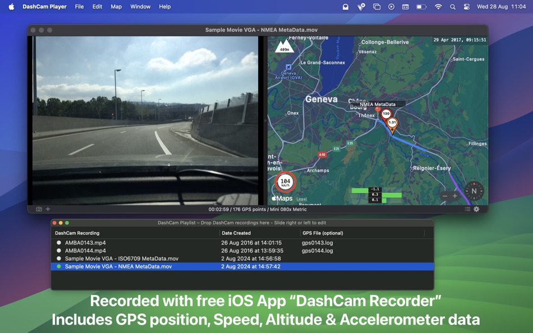The height and width of the screenshot is (333, 533).
Task: Click the Geneva city label on the map
Action: pos(321,99)
